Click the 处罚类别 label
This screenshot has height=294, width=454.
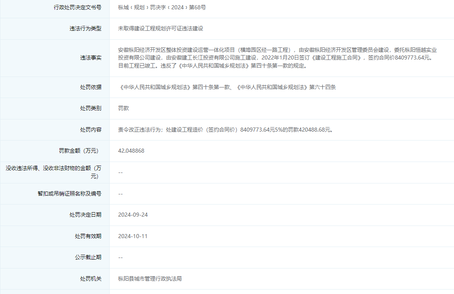(91, 108)
